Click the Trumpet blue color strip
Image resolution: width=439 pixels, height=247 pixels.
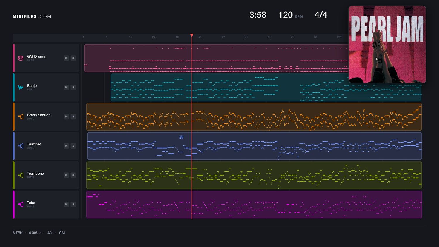[13, 146]
